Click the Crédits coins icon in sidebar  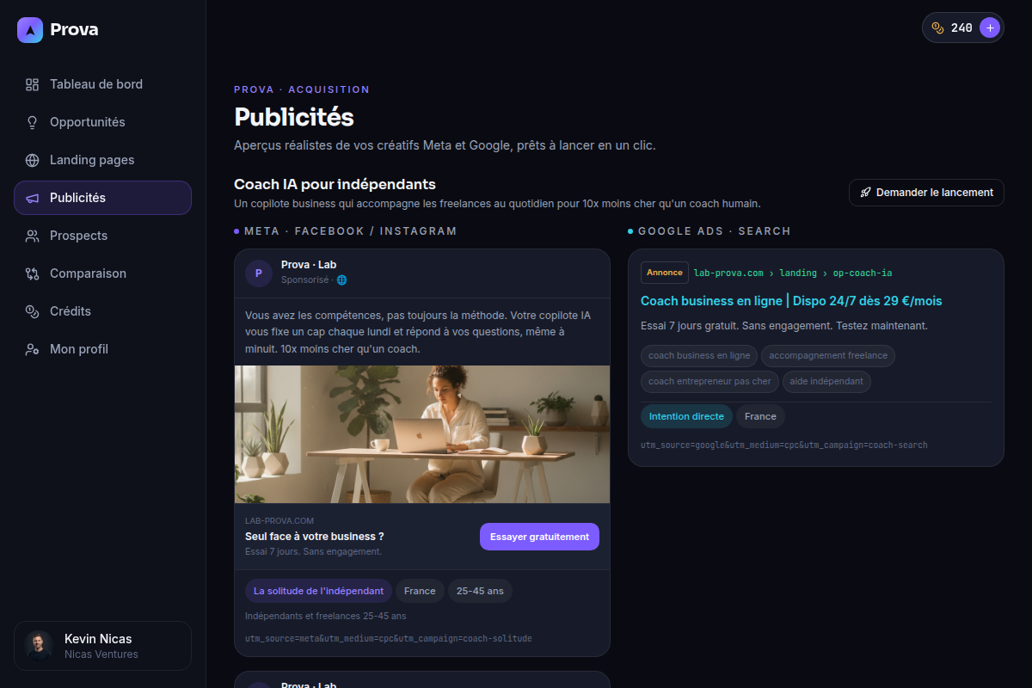click(x=33, y=311)
